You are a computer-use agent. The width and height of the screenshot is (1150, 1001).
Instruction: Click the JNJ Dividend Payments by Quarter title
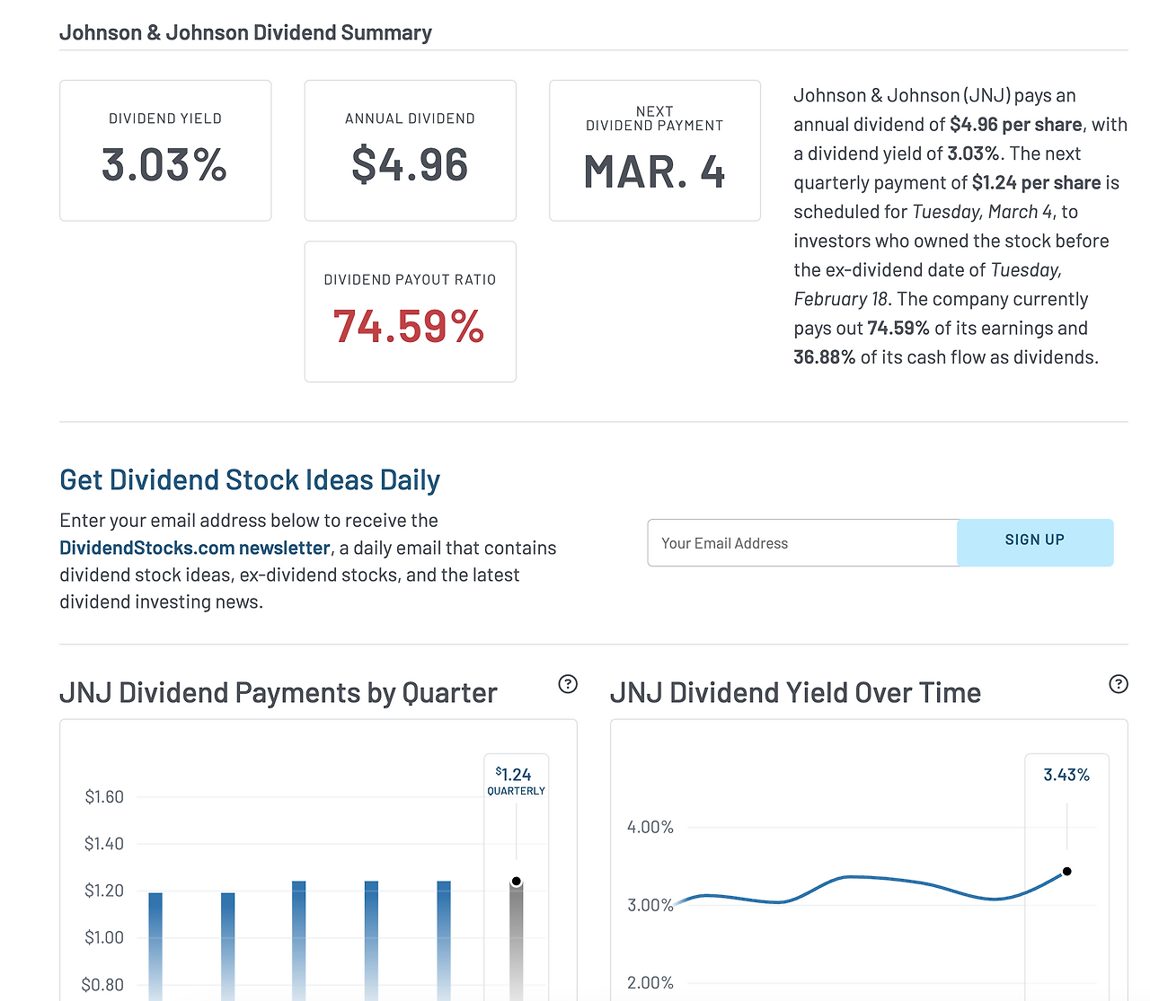tap(278, 693)
